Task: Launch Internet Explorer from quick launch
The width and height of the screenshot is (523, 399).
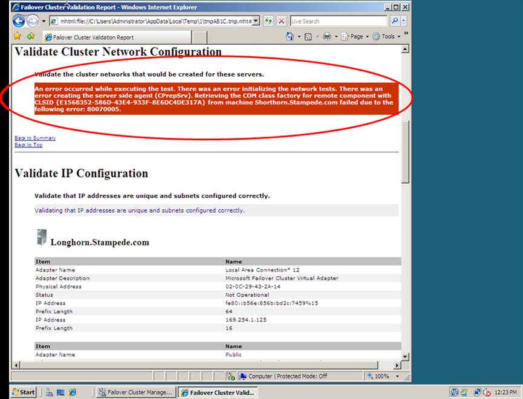Action: [73, 393]
